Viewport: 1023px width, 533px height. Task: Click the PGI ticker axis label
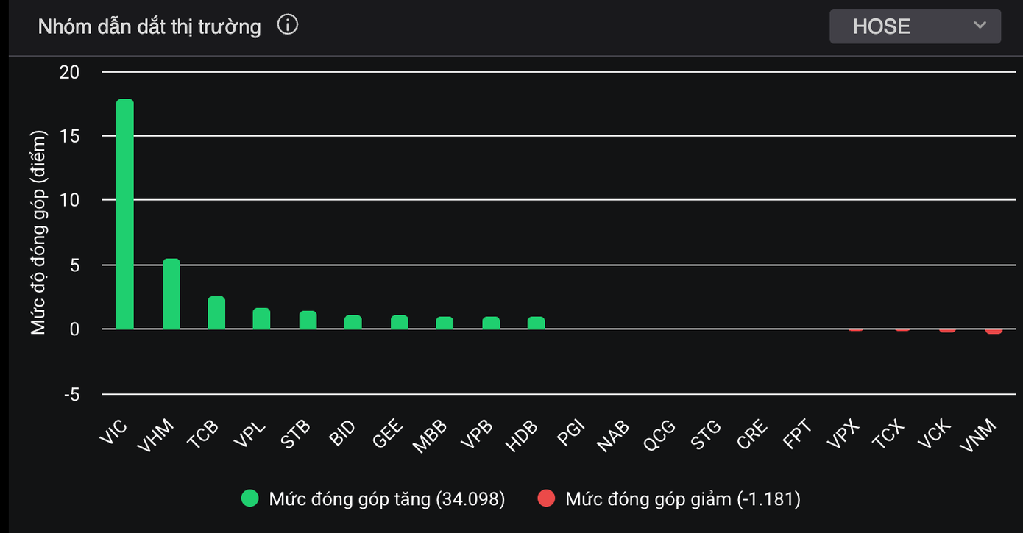point(570,434)
